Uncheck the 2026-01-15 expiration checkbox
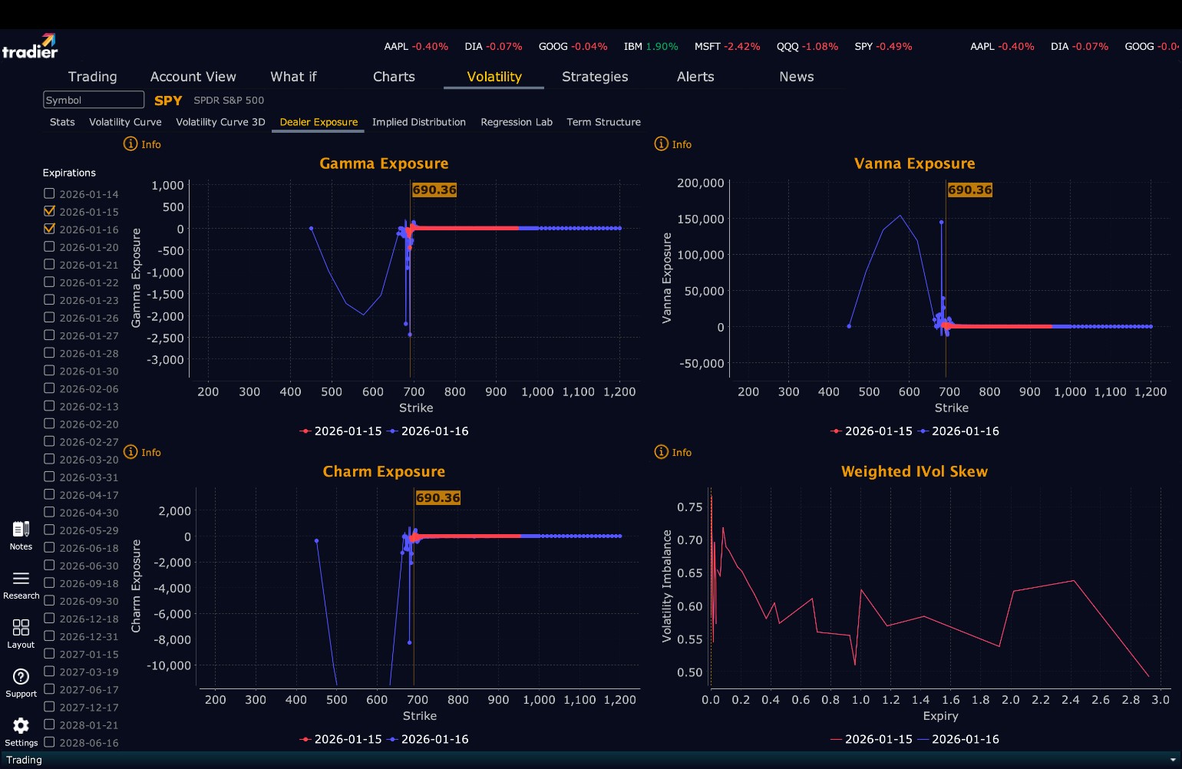 click(49, 211)
